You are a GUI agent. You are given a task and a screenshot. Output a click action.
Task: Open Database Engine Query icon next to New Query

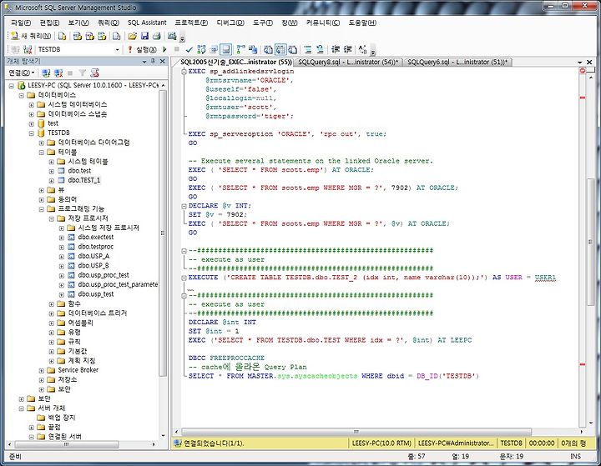(62, 36)
